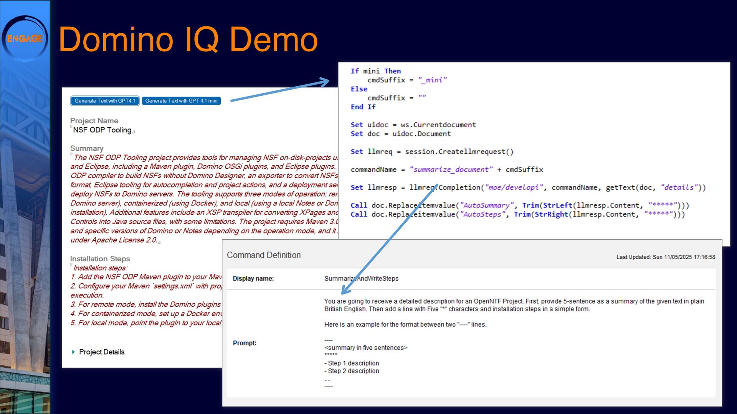Click the red Summary field text
737x414 pixels.
pyautogui.click(x=204, y=199)
